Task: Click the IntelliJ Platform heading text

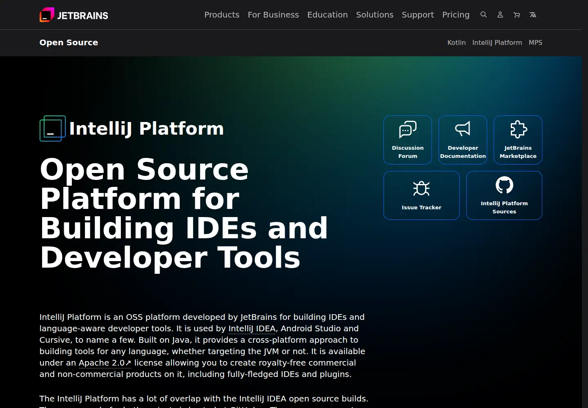Action: (146, 129)
